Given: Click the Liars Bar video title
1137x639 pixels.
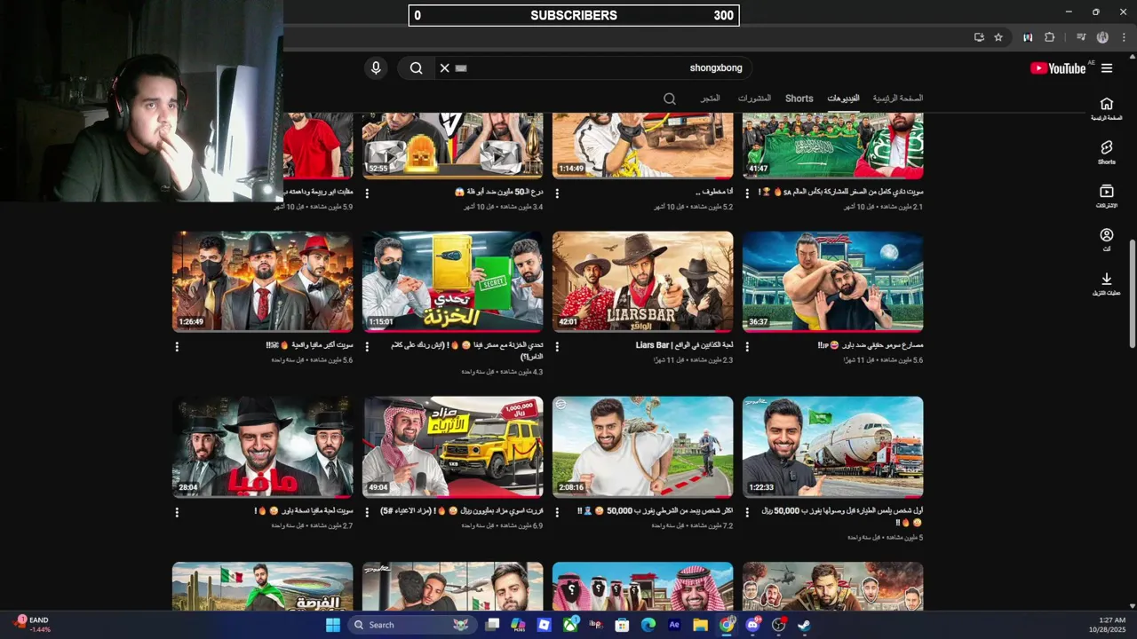Looking at the screenshot, I should 684,345.
